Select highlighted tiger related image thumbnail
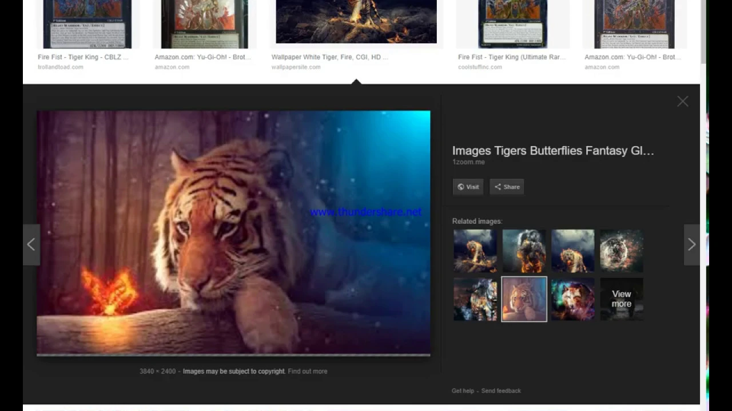Image resolution: width=732 pixels, height=411 pixels. (524, 299)
